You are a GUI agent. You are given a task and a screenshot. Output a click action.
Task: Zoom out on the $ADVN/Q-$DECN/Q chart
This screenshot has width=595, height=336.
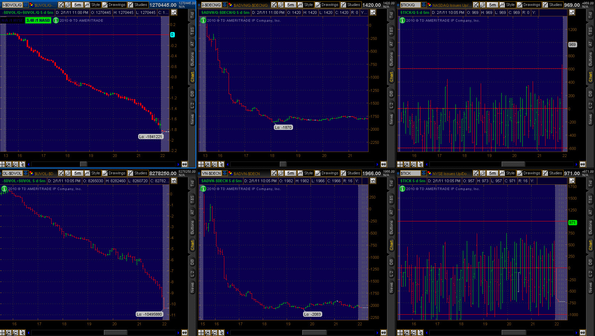pyautogui.click(x=215, y=164)
